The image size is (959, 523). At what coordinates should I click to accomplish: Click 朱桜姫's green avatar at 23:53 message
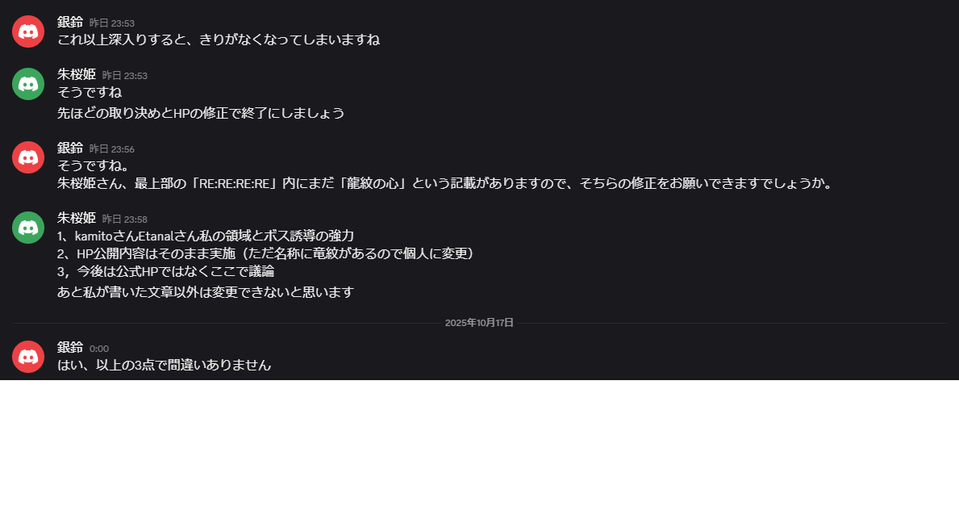[28, 84]
